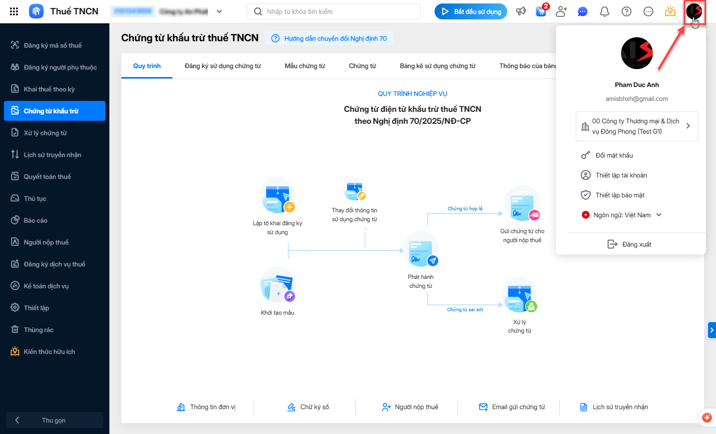Open Đăng ký dịch vụ thuế in sidebar
This screenshot has width=716, height=434.
(55, 264)
